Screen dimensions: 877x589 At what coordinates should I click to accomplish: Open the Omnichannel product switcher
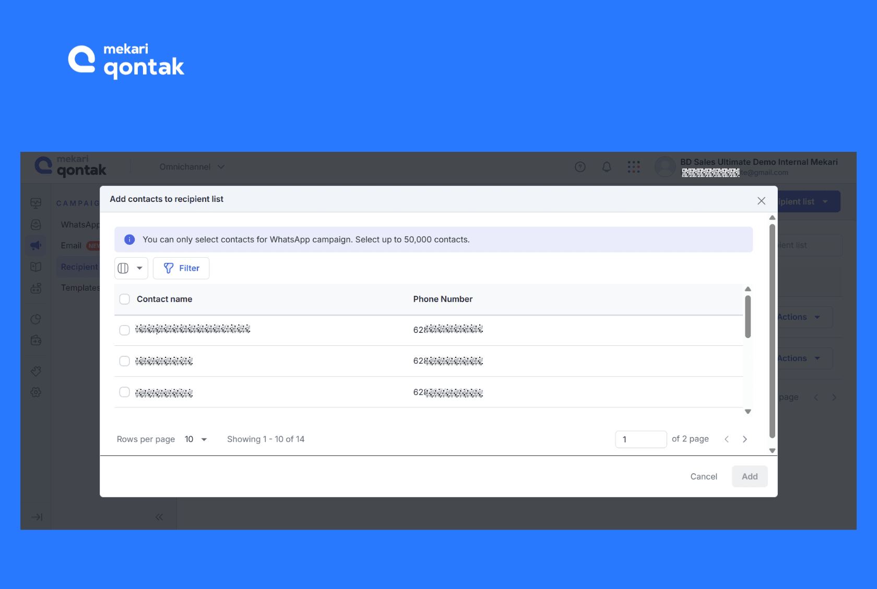(x=192, y=167)
